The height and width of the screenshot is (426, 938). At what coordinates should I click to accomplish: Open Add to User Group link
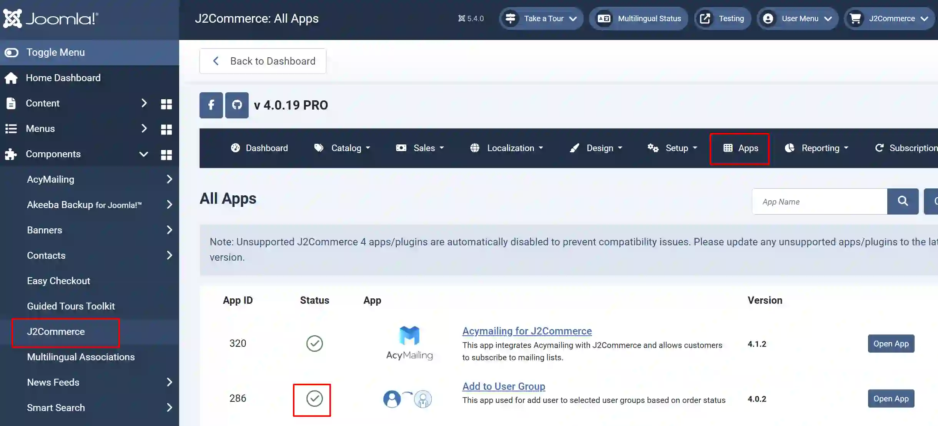[x=504, y=386]
